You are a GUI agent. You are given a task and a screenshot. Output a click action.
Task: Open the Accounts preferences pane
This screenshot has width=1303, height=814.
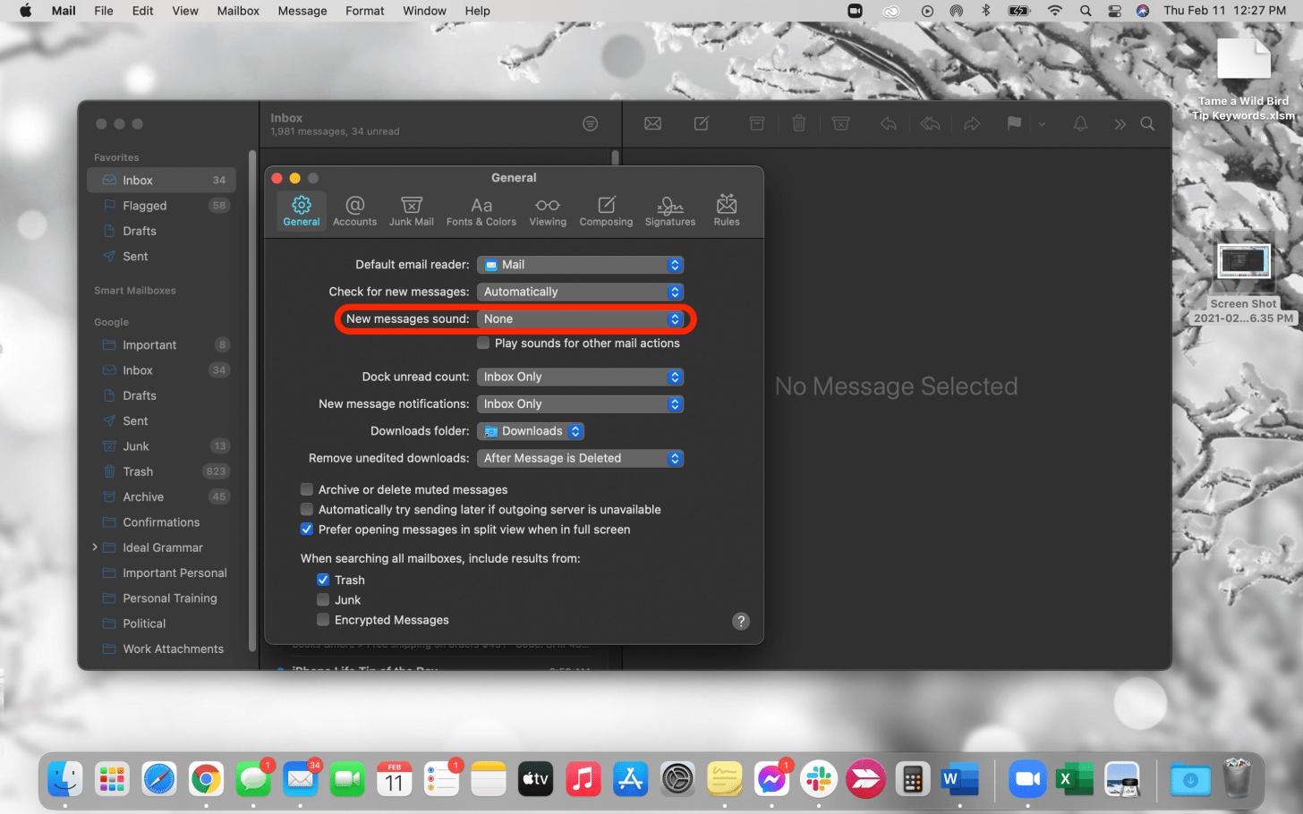(x=354, y=210)
